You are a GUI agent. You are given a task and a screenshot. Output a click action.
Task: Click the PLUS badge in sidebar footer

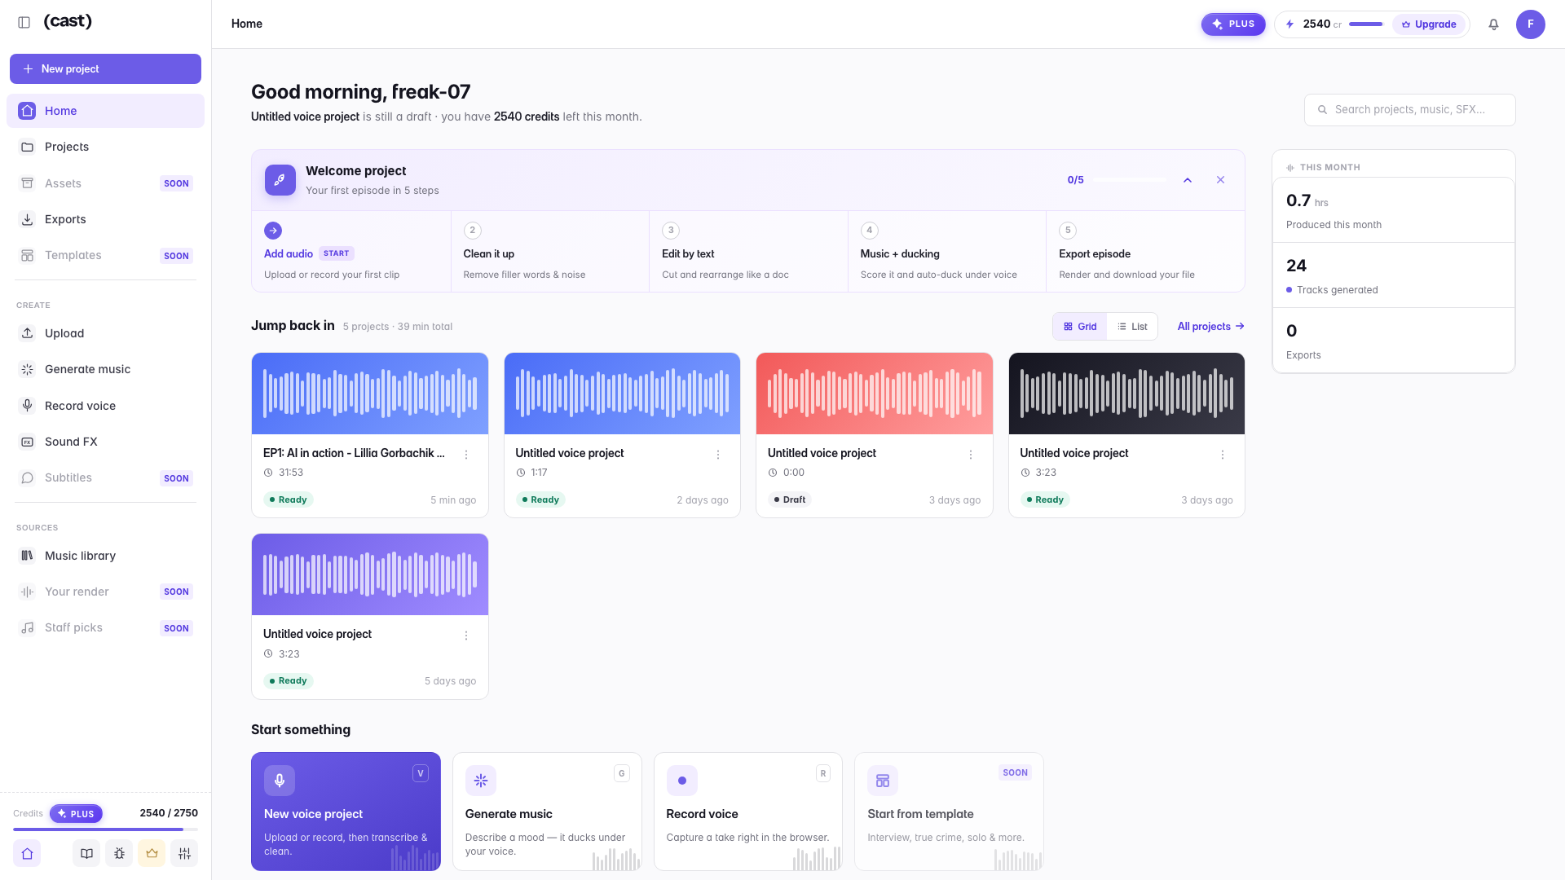coord(76,813)
